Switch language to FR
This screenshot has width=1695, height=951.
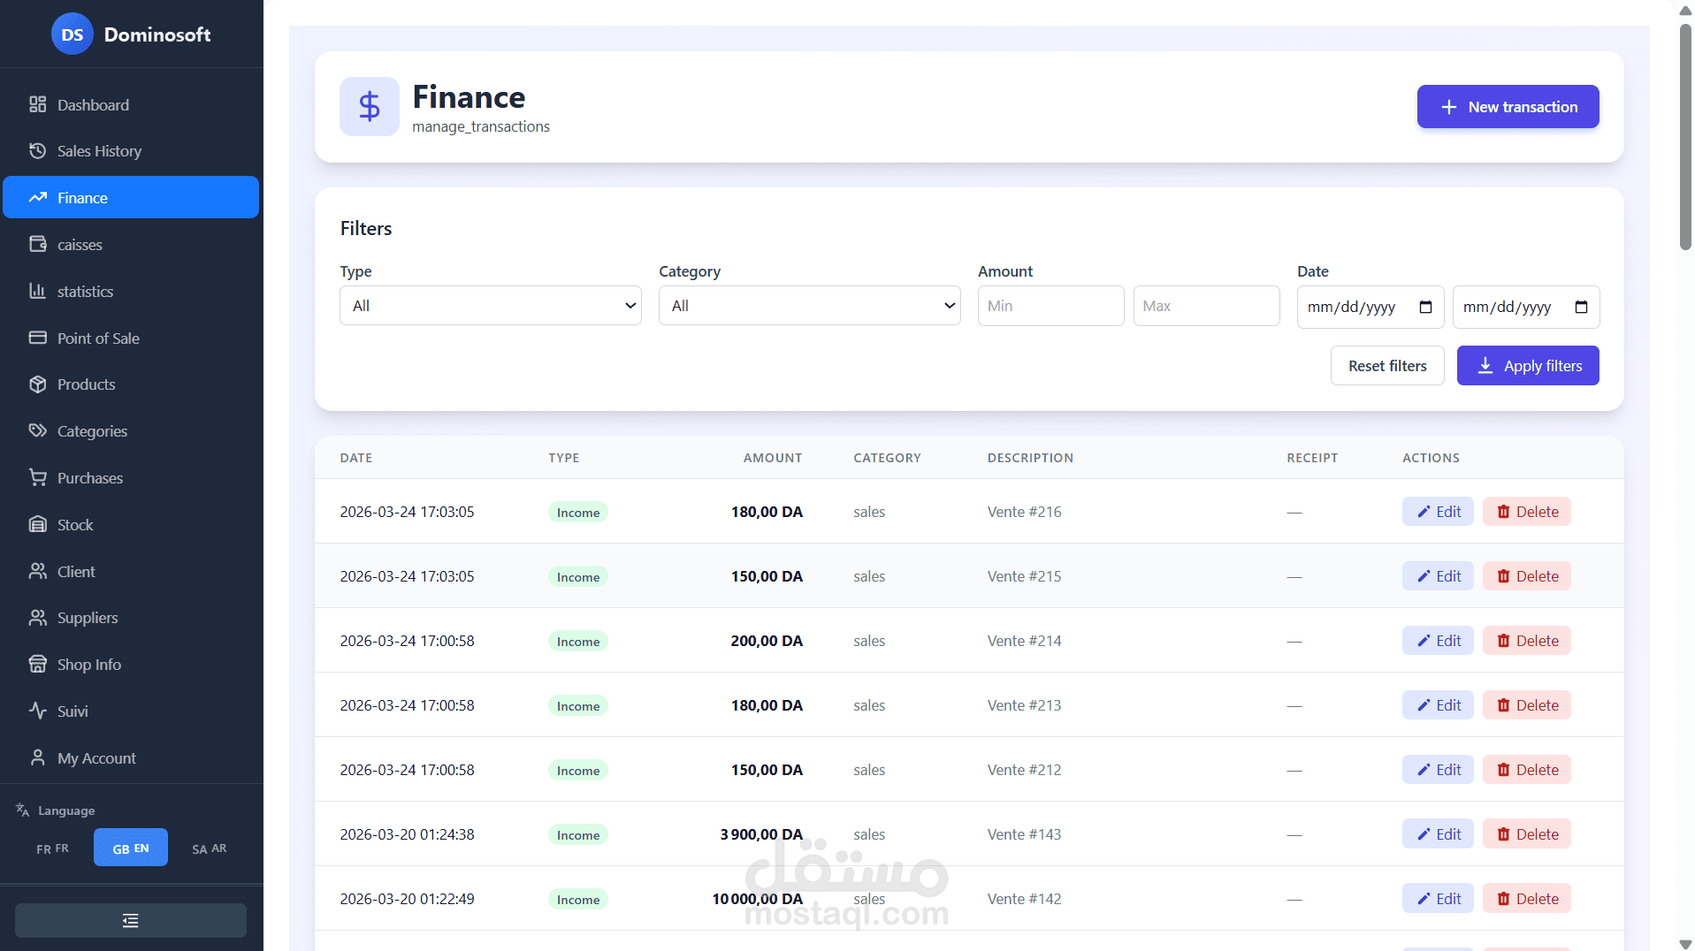coord(52,848)
